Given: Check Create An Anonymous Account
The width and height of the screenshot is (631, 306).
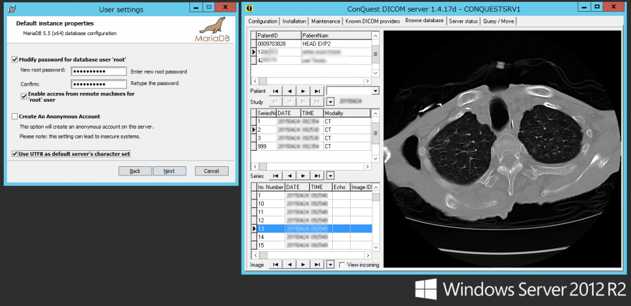Looking at the screenshot, I should pos(15,116).
